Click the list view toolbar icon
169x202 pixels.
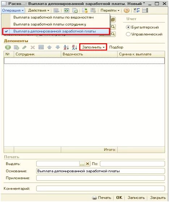145,10
